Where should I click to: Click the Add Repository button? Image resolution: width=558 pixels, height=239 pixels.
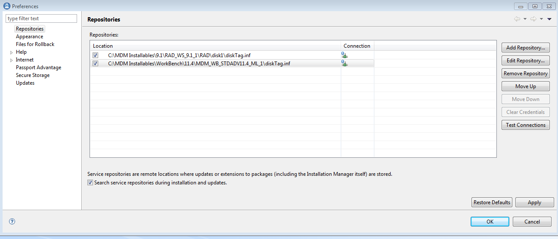point(525,48)
